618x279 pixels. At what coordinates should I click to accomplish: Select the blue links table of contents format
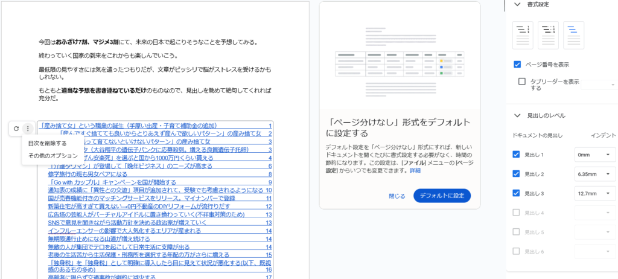click(x=573, y=35)
